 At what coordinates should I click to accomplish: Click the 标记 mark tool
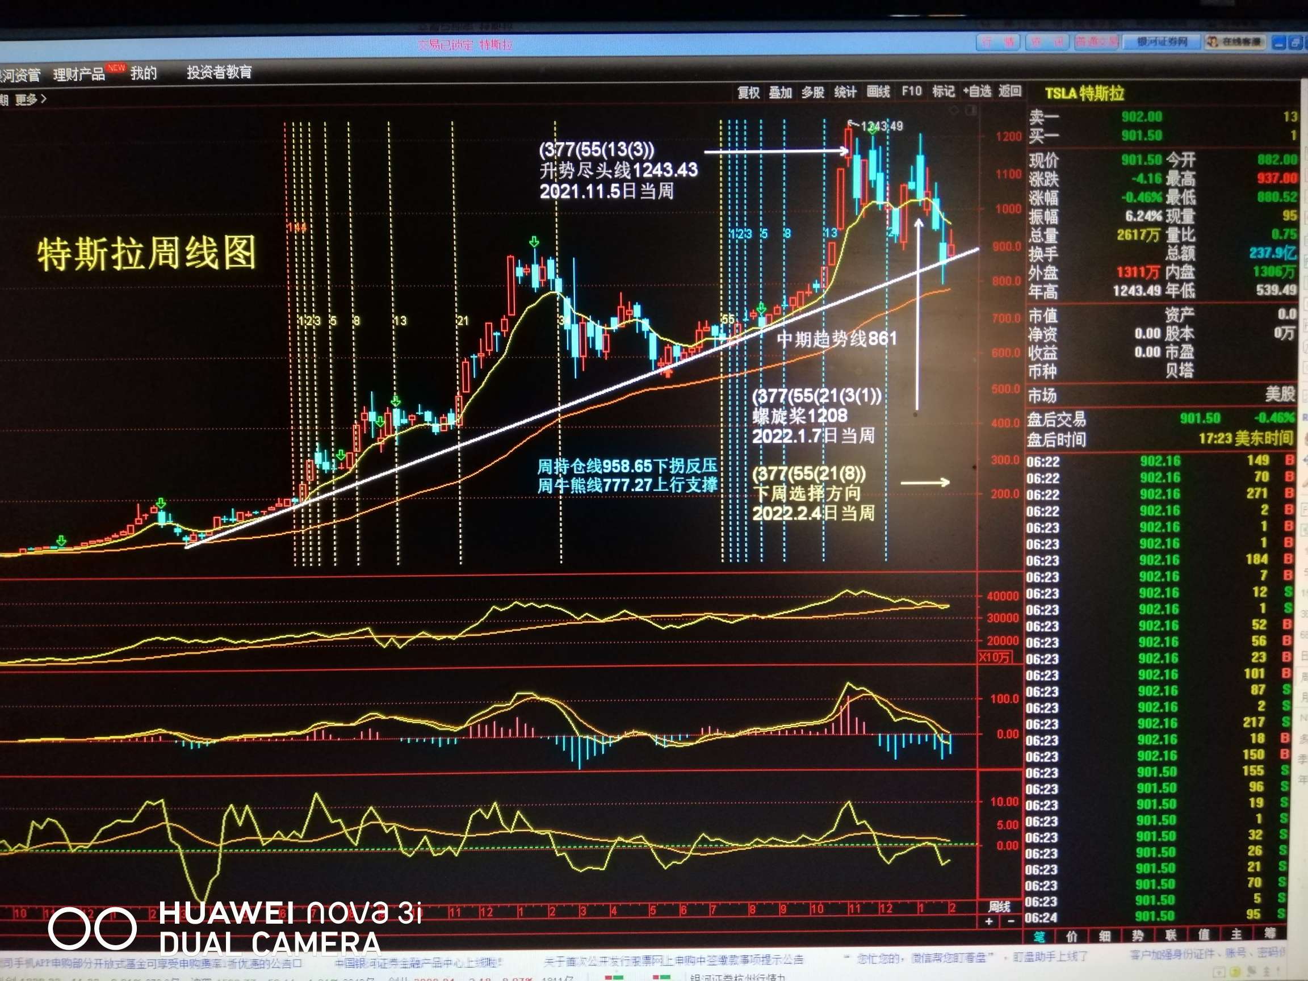943,91
